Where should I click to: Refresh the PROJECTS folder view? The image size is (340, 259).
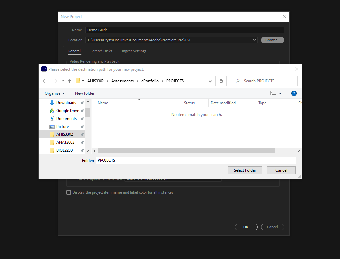[221, 81]
